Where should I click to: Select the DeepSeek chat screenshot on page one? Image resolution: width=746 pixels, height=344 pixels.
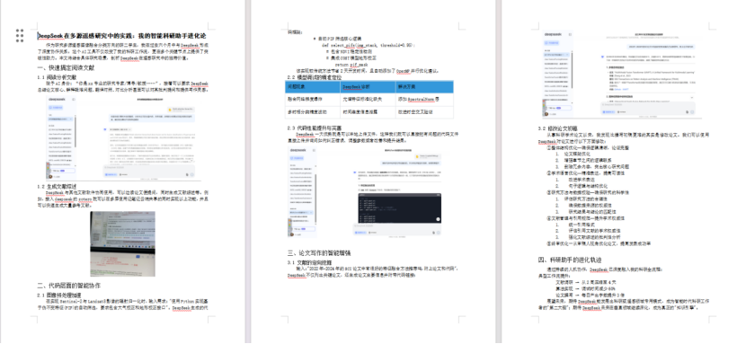click(x=123, y=137)
